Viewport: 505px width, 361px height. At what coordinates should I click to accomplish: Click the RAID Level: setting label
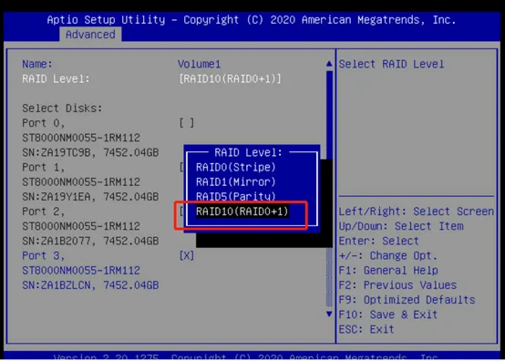(x=56, y=79)
